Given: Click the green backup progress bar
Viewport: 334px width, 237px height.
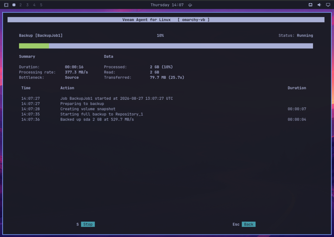Looking at the screenshot, I should tap(34, 46).
